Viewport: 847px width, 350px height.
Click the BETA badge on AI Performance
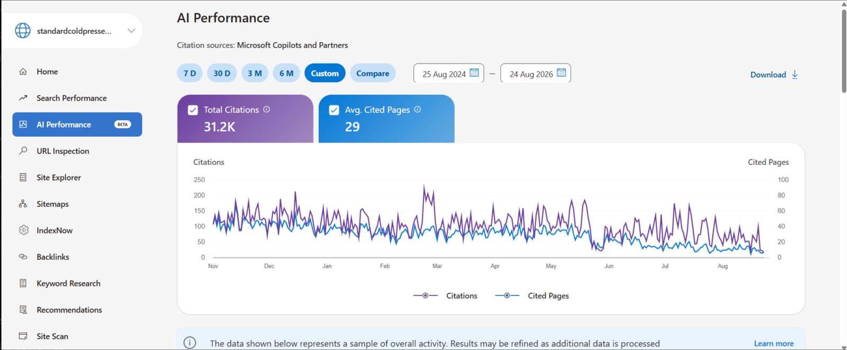[x=123, y=124]
